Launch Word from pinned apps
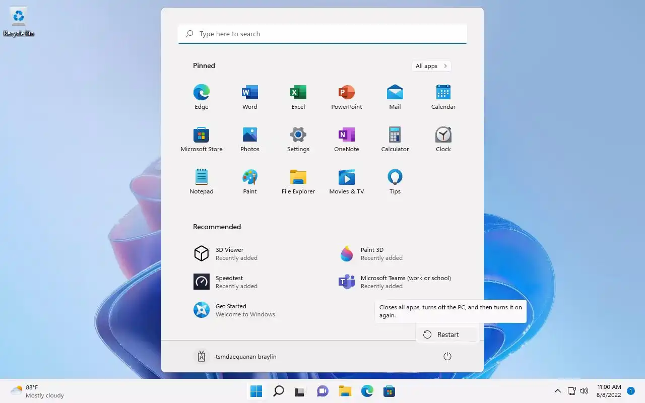This screenshot has width=645, height=403. point(250,97)
